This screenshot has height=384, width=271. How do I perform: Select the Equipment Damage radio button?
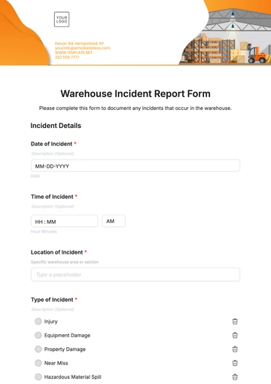[38, 335]
